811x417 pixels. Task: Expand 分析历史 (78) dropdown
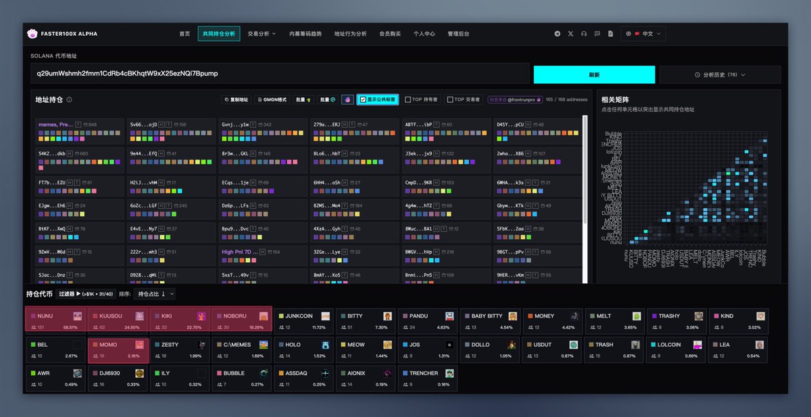(720, 74)
